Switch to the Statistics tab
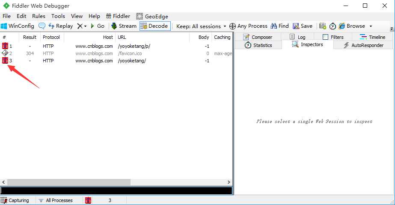Viewport: 395px width, 205px height. tap(258, 45)
